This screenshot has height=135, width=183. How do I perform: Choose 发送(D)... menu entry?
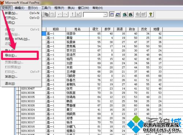coord(21,76)
